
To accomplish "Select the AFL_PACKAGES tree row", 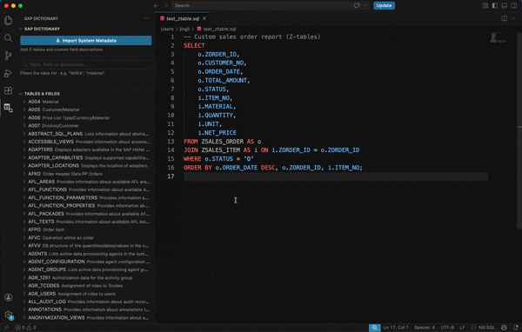I will pos(86,214).
